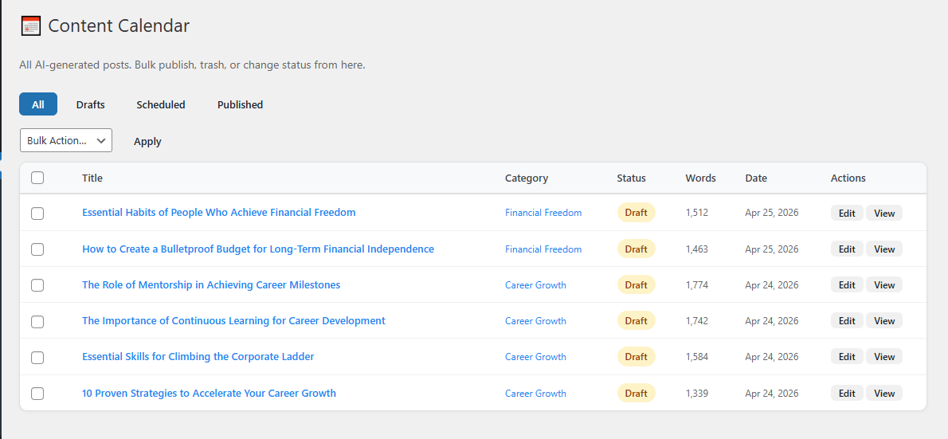Open The Role of Mentorship post title
The width and height of the screenshot is (948, 439).
[x=211, y=284]
